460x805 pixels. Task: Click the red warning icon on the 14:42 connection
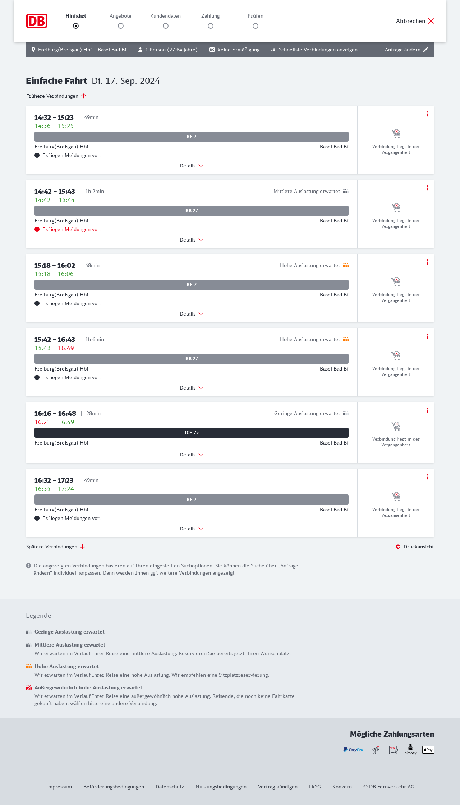click(37, 229)
